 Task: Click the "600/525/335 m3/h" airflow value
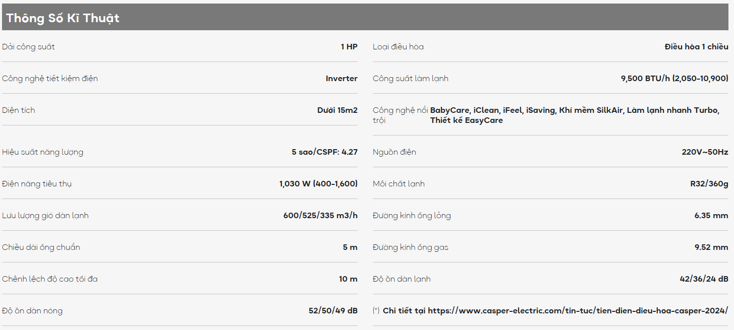pos(320,216)
